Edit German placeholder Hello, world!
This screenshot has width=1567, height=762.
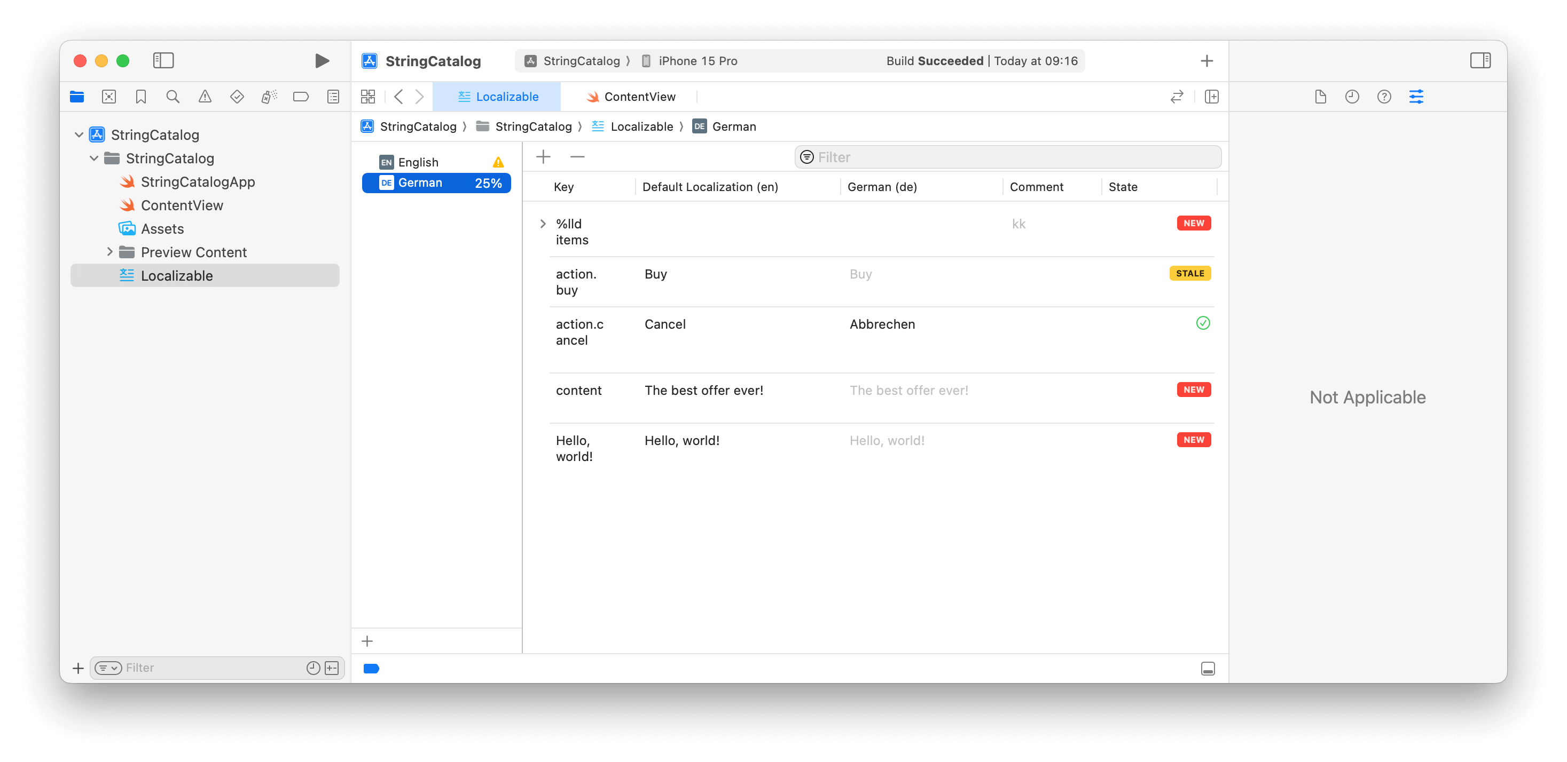pos(887,441)
